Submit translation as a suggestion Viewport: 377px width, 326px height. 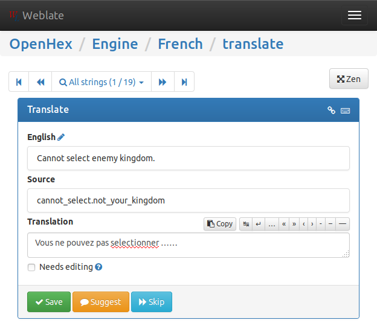pos(101,302)
